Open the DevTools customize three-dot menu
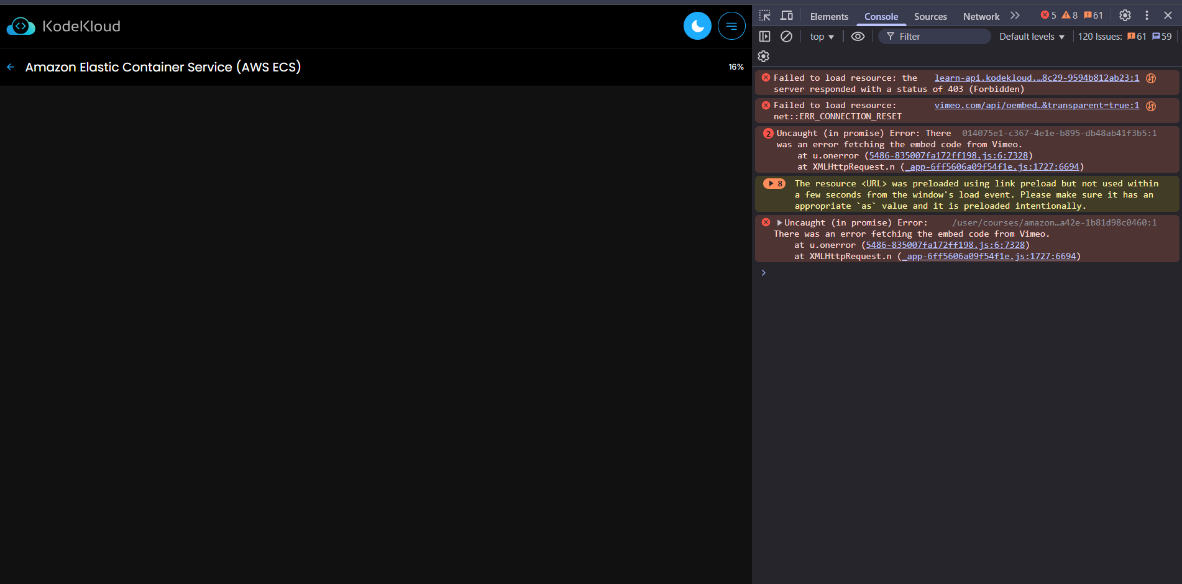 1147,16
